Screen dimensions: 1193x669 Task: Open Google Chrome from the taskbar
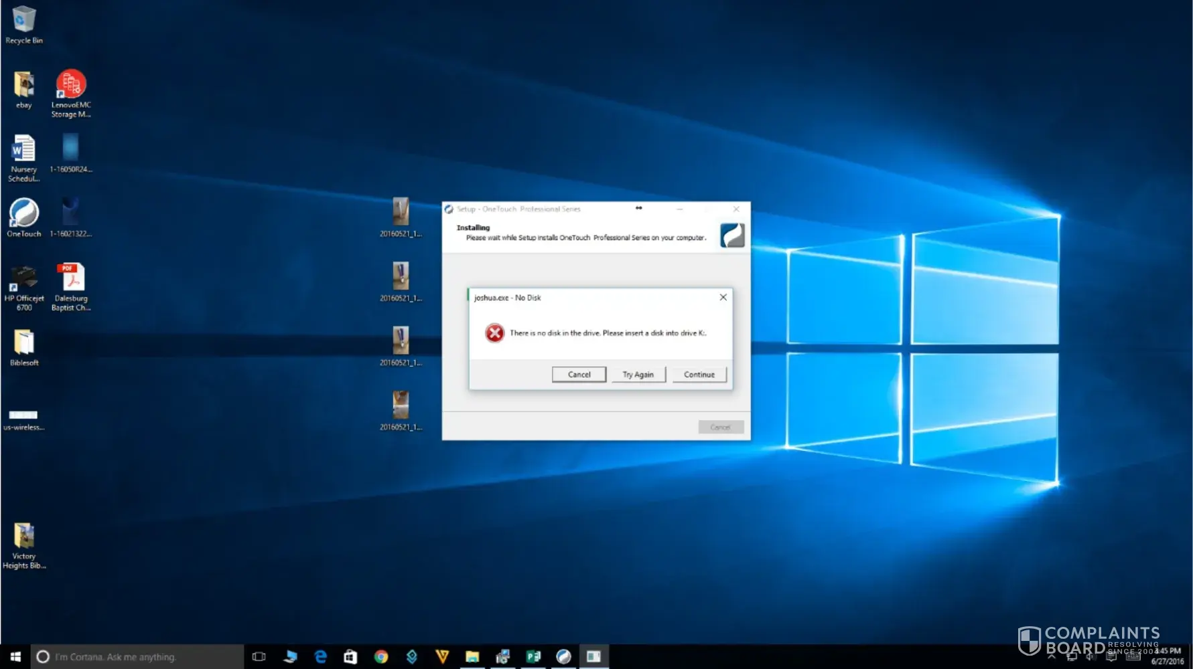(x=381, y=657)
